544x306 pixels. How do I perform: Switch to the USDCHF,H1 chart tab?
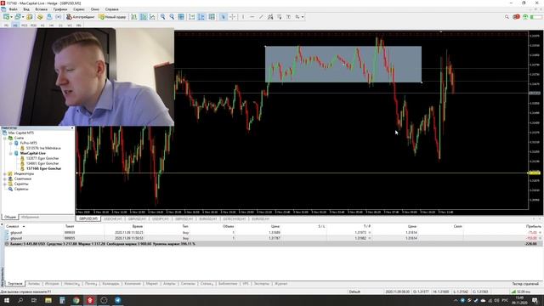coord(113,219)
